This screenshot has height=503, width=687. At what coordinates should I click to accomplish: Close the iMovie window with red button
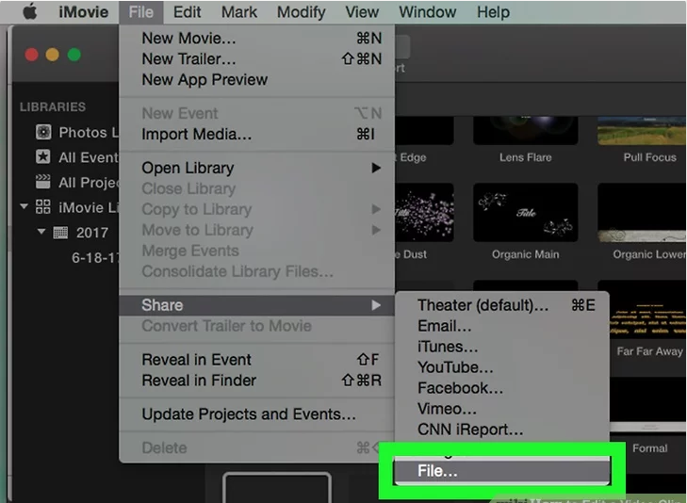coord(31,55)
